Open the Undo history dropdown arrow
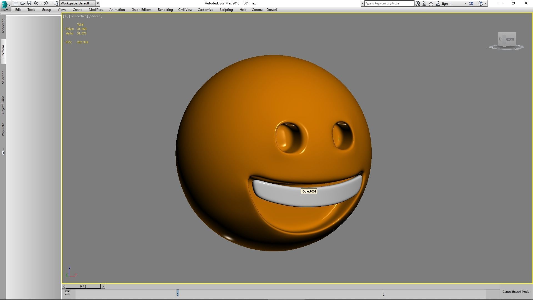This screenshot has height=300, width=533. click(41, 3)
